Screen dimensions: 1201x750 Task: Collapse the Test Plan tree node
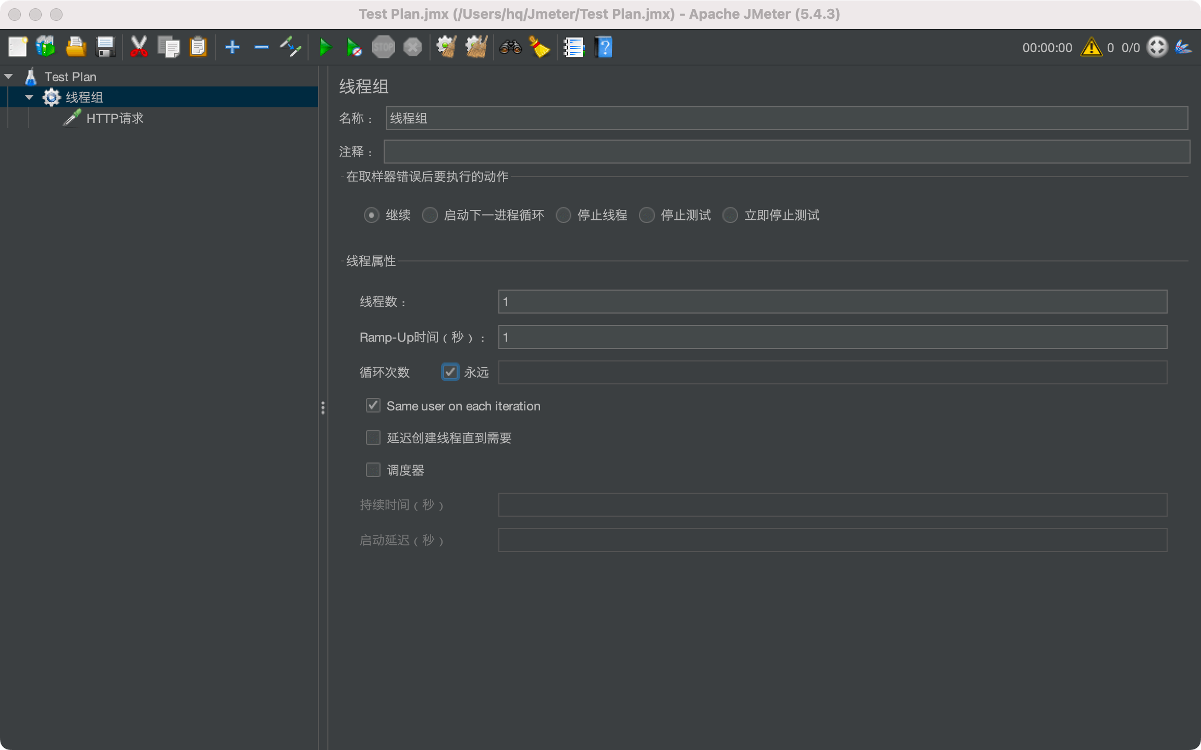[x=8, y=77]
